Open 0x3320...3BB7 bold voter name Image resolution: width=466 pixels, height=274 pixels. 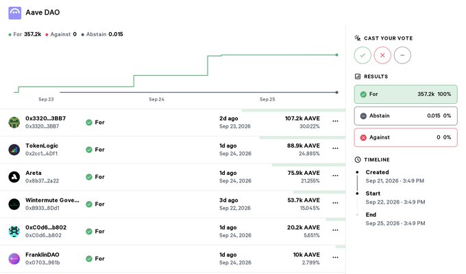pos(45,118)
